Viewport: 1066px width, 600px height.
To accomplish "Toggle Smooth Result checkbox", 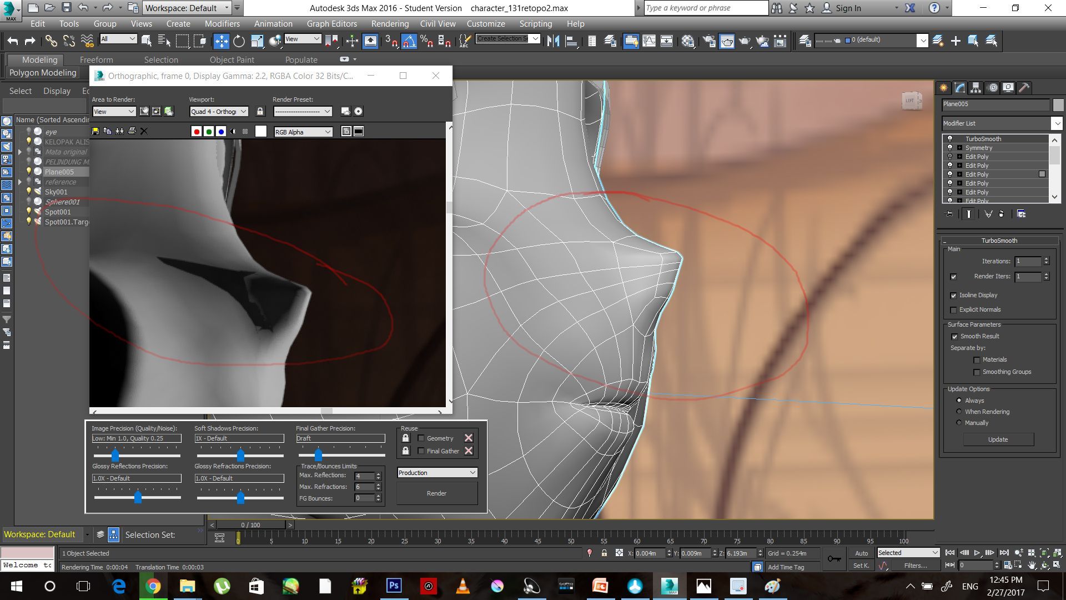I will point(954,336).
